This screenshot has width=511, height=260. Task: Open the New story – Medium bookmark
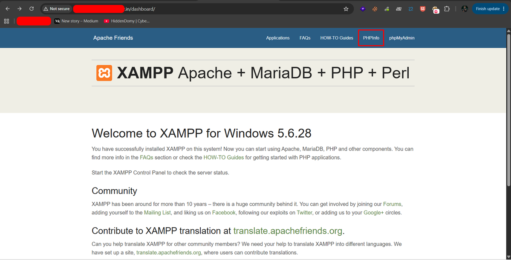click(76, 21)
